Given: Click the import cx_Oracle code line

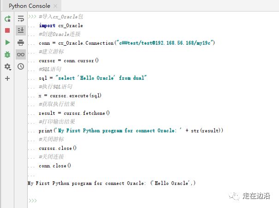Looking at the screenshot, I should click(x=61, y=26).
